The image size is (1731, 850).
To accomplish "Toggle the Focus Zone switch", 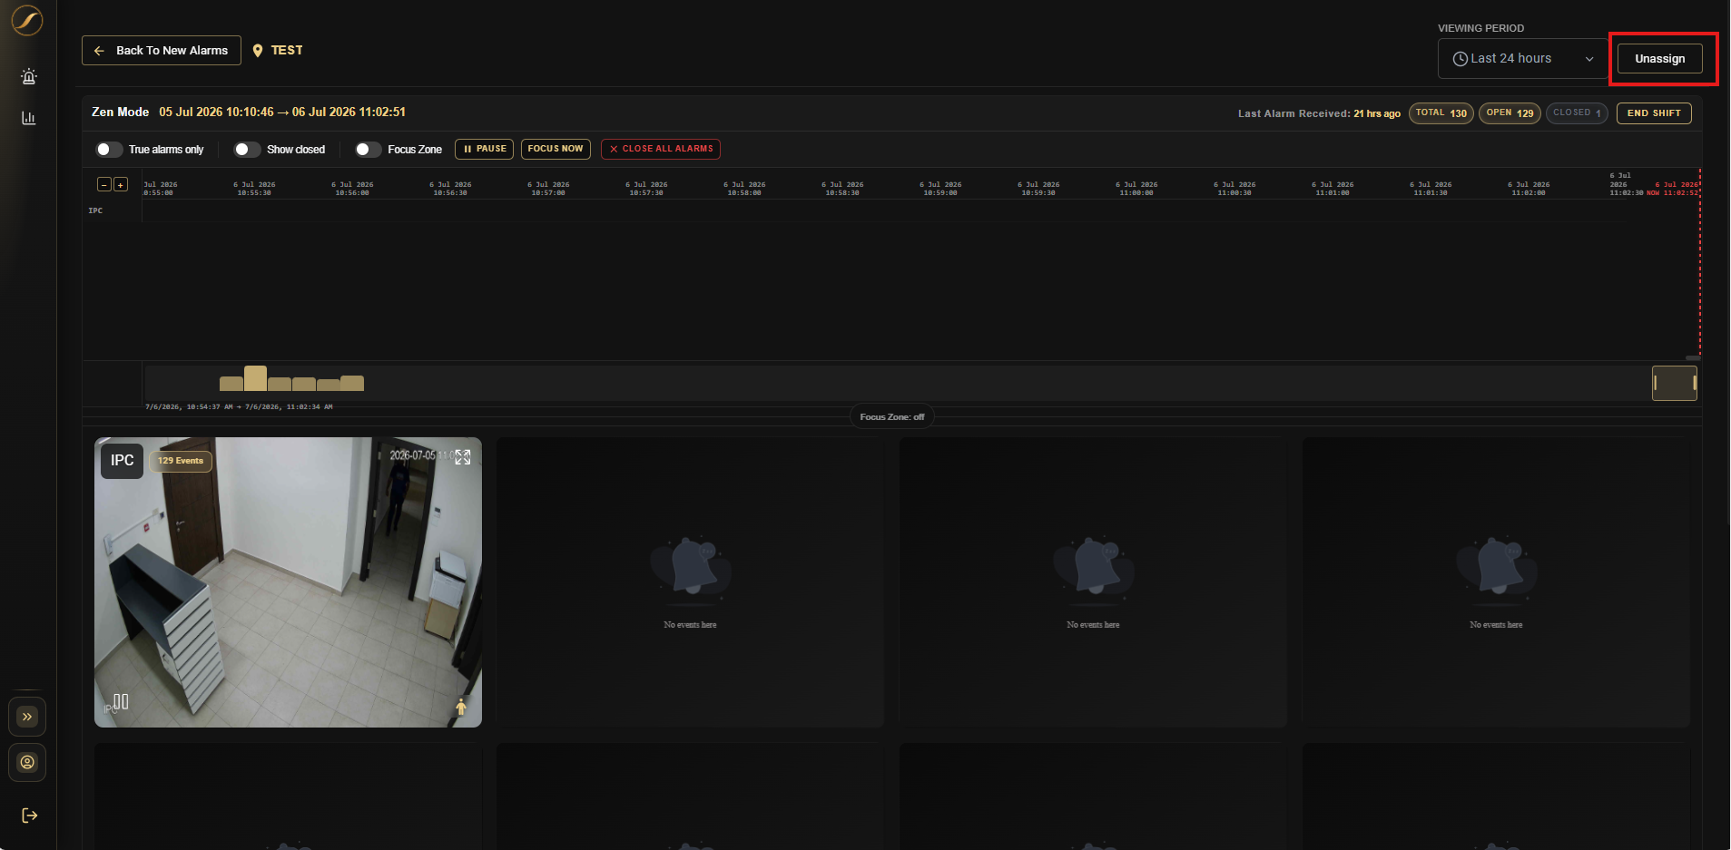I will [x=368, y=149].
